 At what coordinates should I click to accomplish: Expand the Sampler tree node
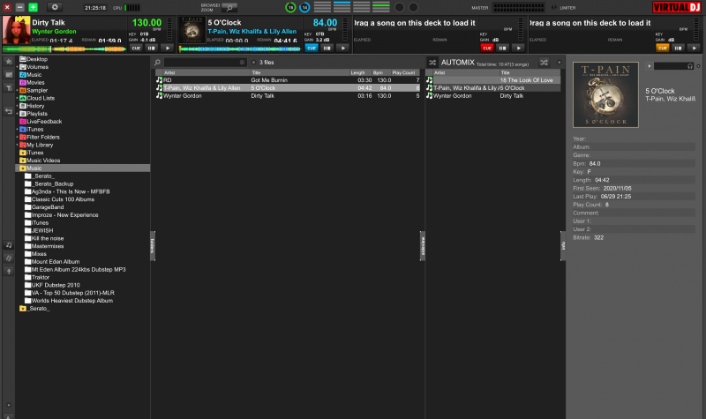(17, 91)
